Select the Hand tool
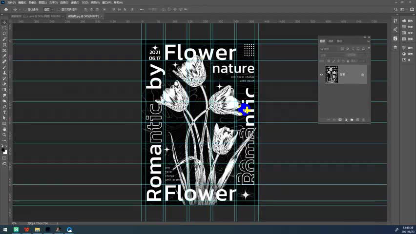 (x=4, y=129)
